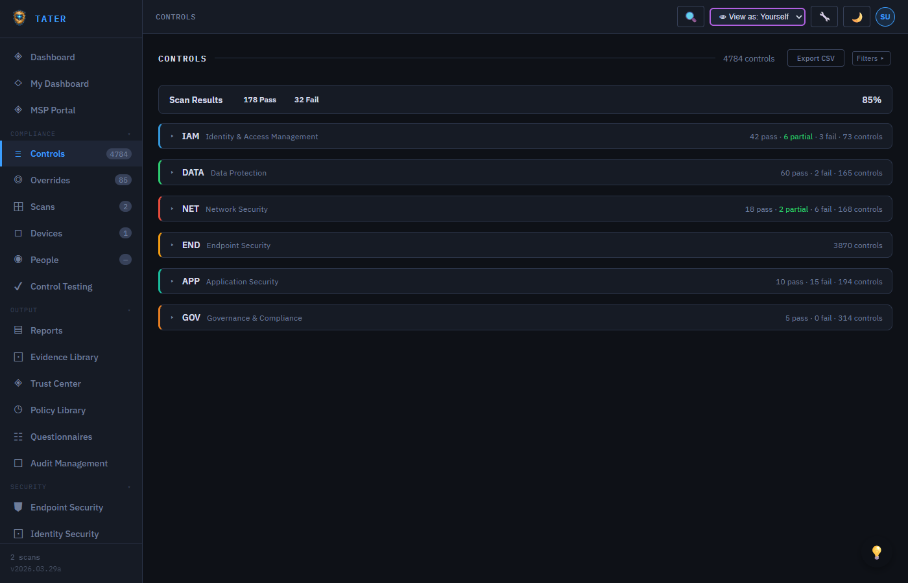The height and width of the screenshot is (583, 908).
Task: Open Scans menu item
Action: [71, 207]
